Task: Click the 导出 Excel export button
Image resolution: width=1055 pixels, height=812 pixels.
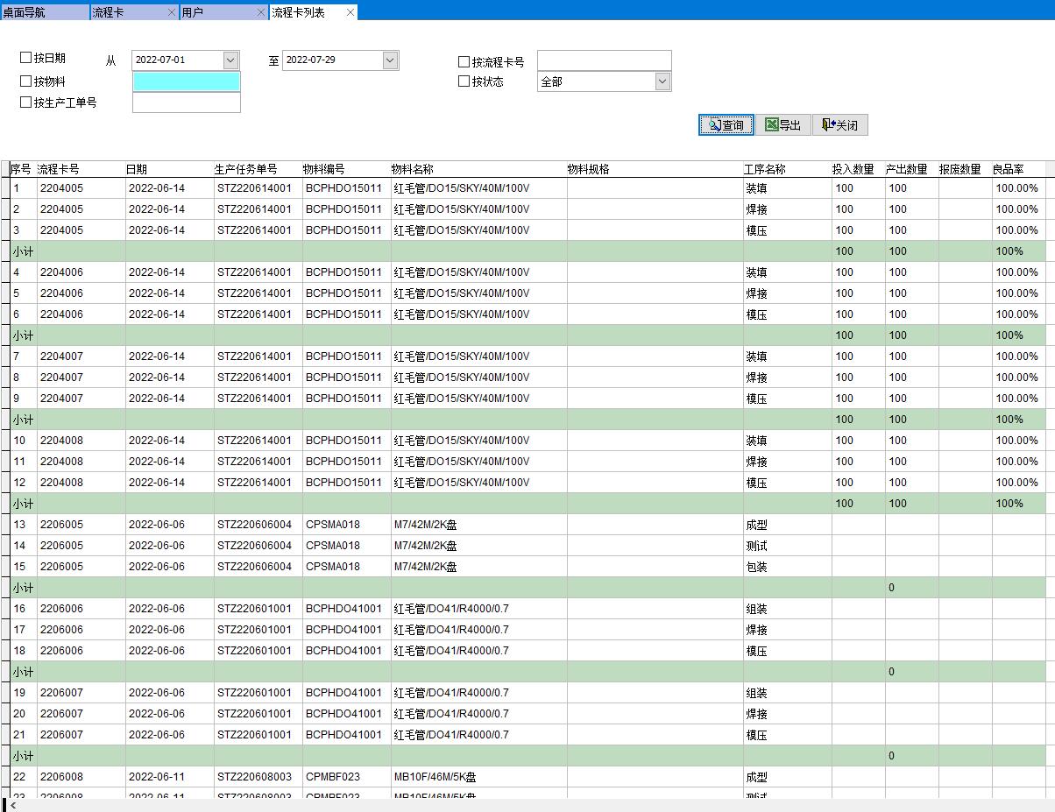Action: point(782,125)
